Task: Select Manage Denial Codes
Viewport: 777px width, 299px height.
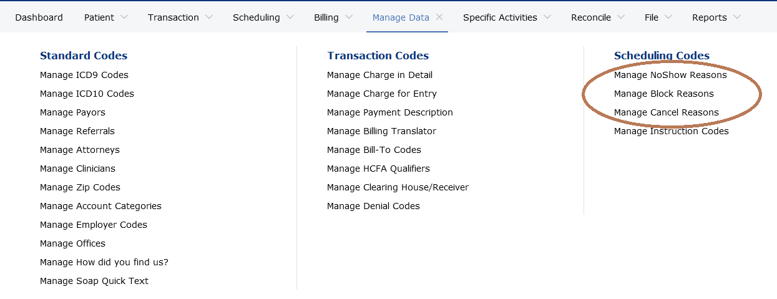Action: (373, 206)
